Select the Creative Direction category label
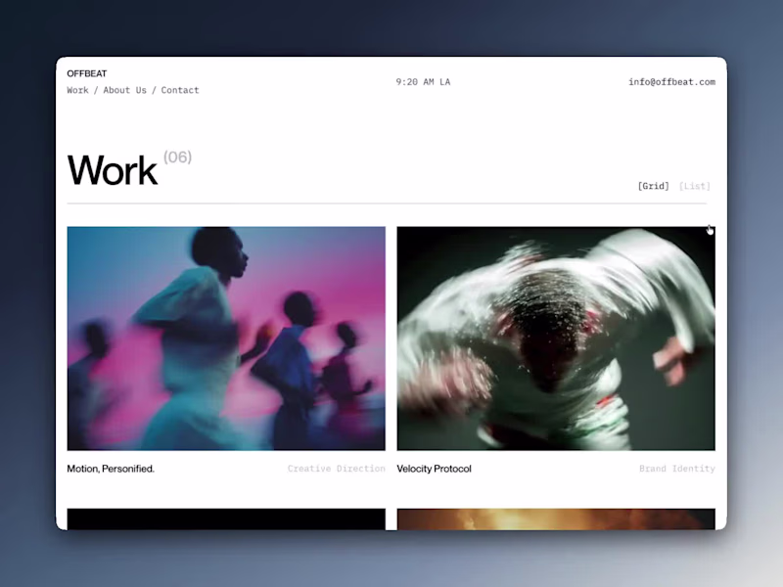Screen dimensions: 783x587 pos(336,469)
